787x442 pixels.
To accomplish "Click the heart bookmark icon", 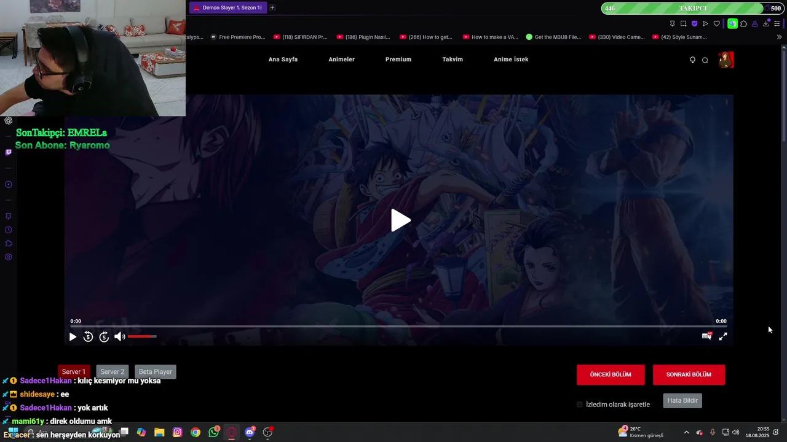I will coord(716,23).
